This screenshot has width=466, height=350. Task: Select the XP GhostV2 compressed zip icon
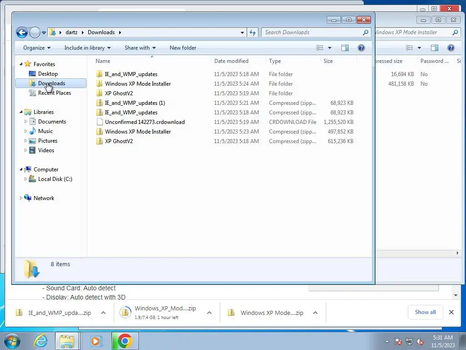coord(99,141)
